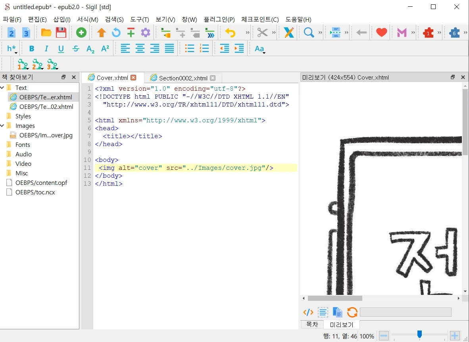This screenshot has width=469, height=342.
Task: Click the red heart Donate icon
Action: (381, 32)
